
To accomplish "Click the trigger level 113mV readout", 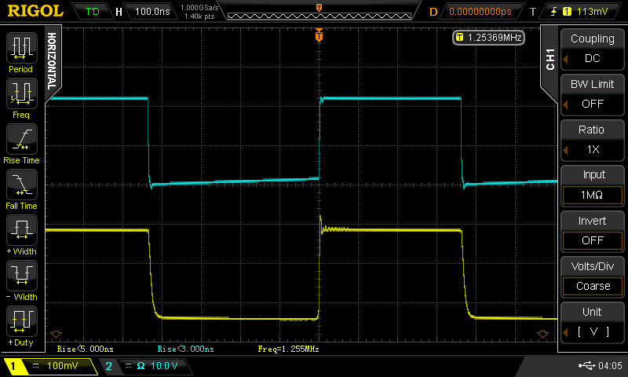I will (x=592, y=12).
